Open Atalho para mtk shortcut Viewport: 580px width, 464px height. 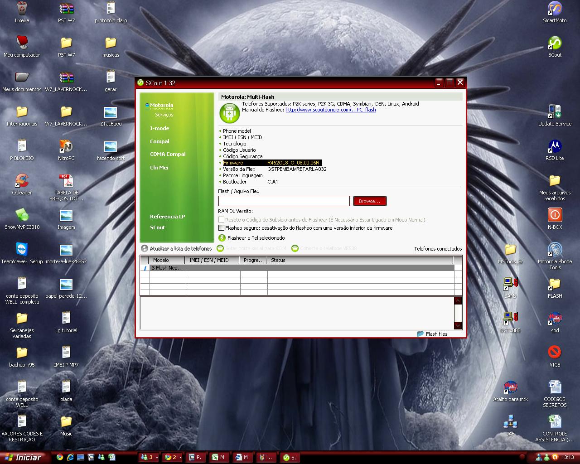coord(510,387)
